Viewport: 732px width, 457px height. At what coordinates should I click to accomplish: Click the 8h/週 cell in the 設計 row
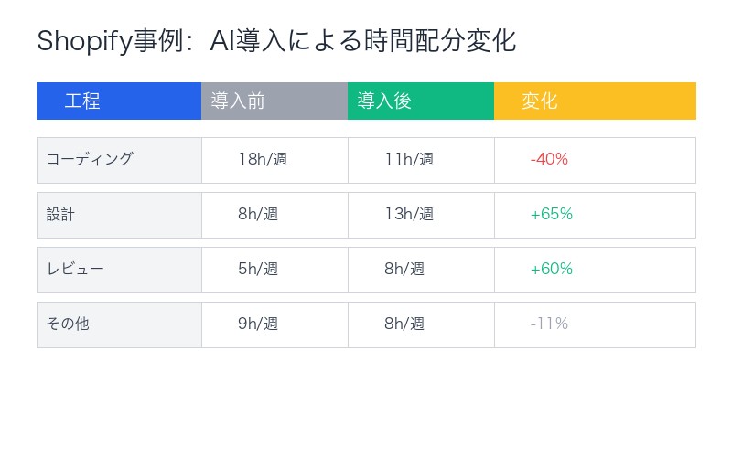point(274,215)
